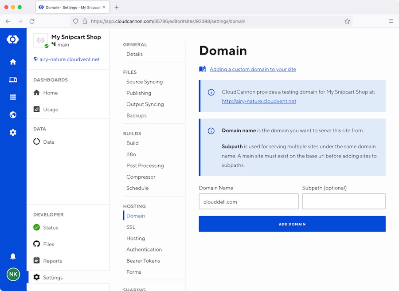The width and height of the screenshot is (399, 291).
Task: Click the sites devices icon in sidebar
Action: pos(13,80)
